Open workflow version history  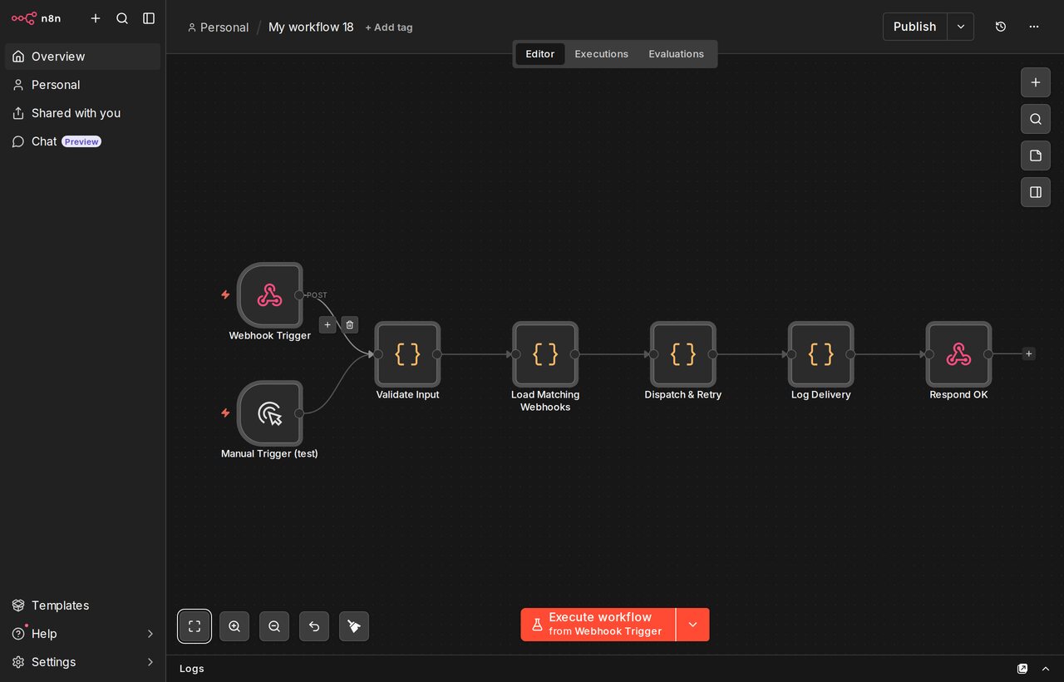[1001, 27]
